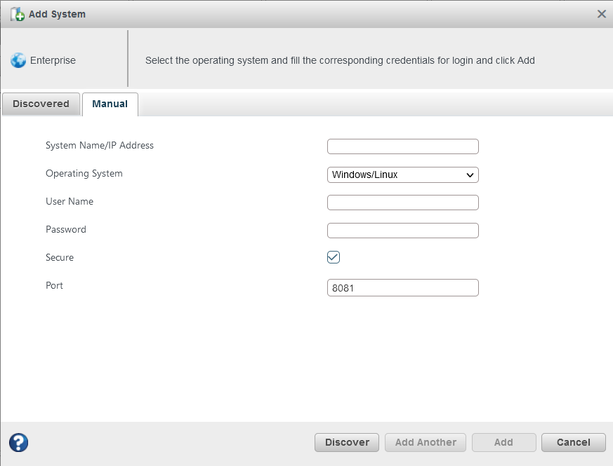Uncheck the Secure checkbox
The image size is (613, 466).
[x=334, y=257]
